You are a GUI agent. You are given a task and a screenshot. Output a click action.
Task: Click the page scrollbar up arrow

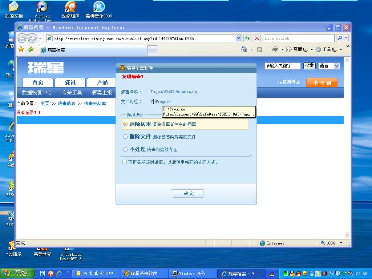pos(347,60)
